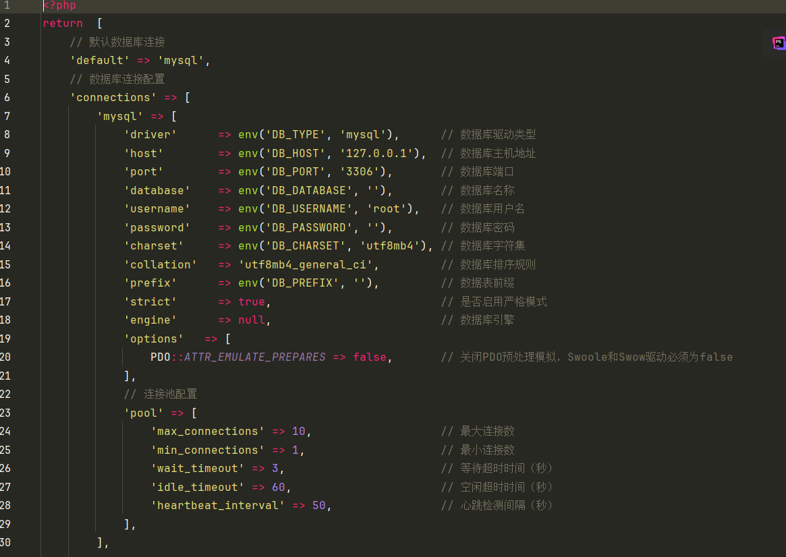
Task: Click the 'pool' key
Action: [x=143, y=413]
